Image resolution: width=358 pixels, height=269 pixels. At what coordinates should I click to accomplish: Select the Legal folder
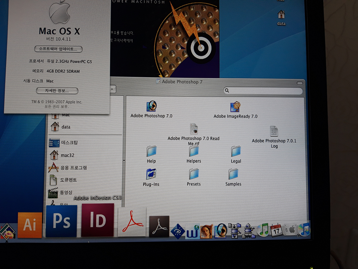pos(236,151)
